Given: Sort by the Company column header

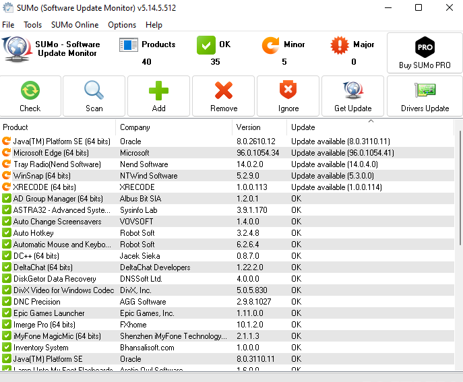Looking at the screenshot, I should pyautogui.click(x=174, y=127).
